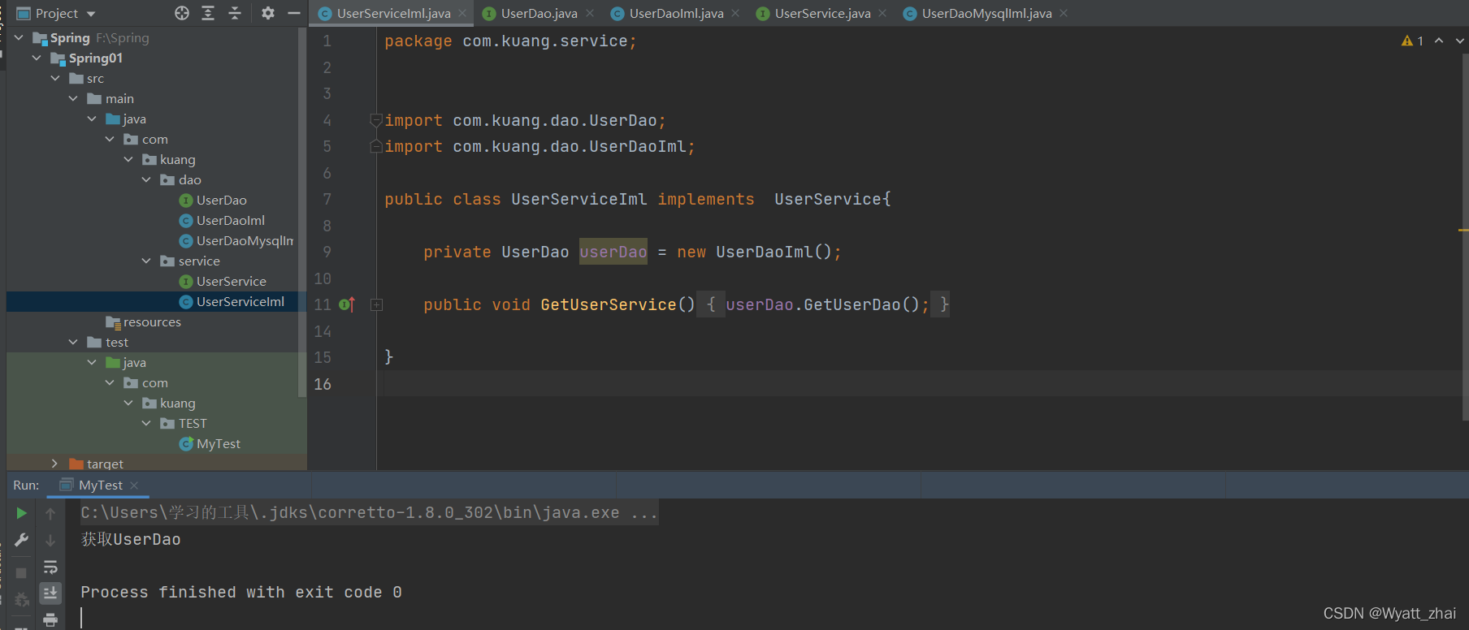Image resolution: width=1469 pixels, height=630 pixels.
Task: Switch to the UserDaoIml.java tab
Action: pos(676,13)
